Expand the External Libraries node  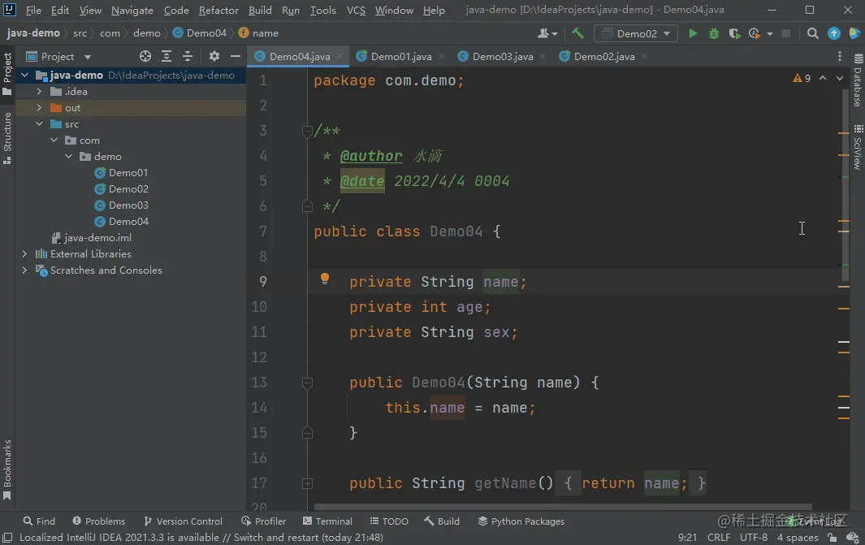pyautogui.click(x=25, y=254)
